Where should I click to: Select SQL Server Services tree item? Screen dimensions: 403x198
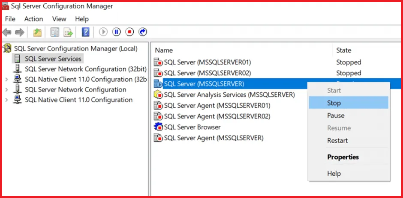point(53,59)
